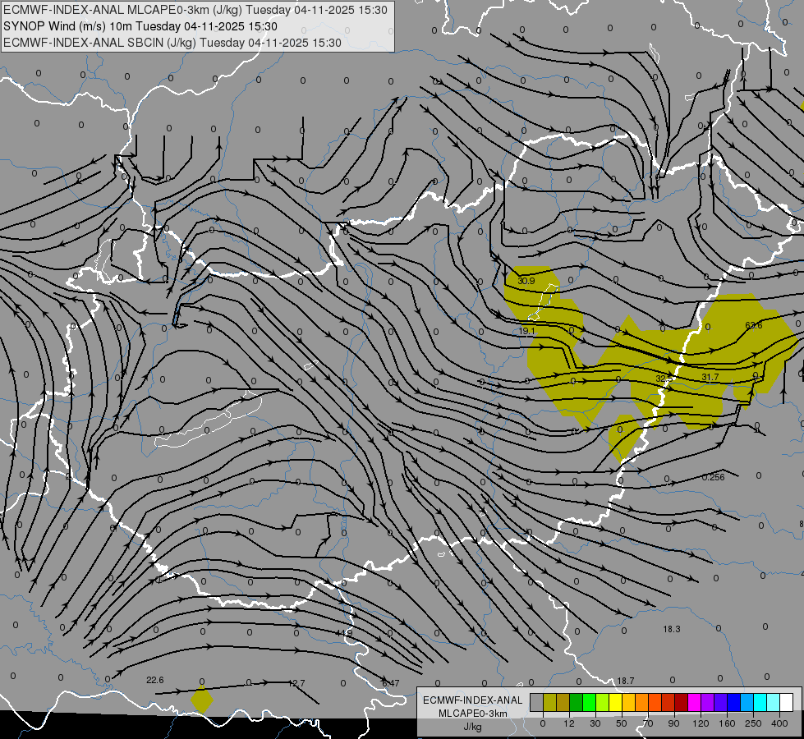
Task: Click the grey swatch in the MLCAPE legend
Action: click(537, 702)
